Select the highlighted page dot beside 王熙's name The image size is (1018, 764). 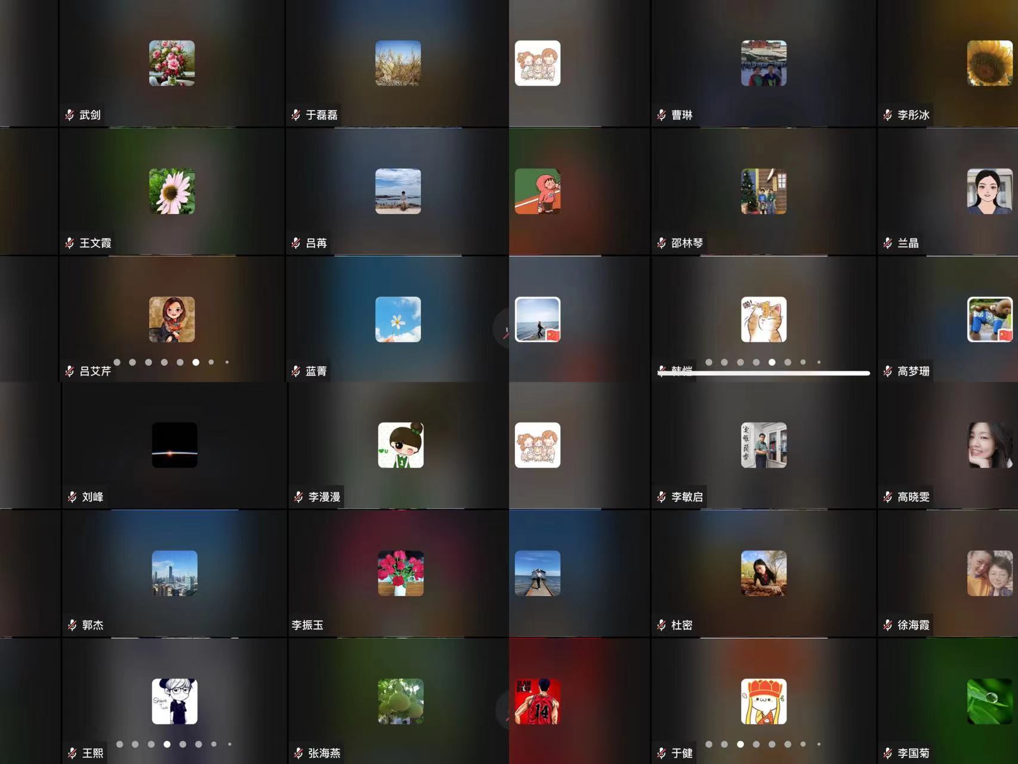point(167,744)
